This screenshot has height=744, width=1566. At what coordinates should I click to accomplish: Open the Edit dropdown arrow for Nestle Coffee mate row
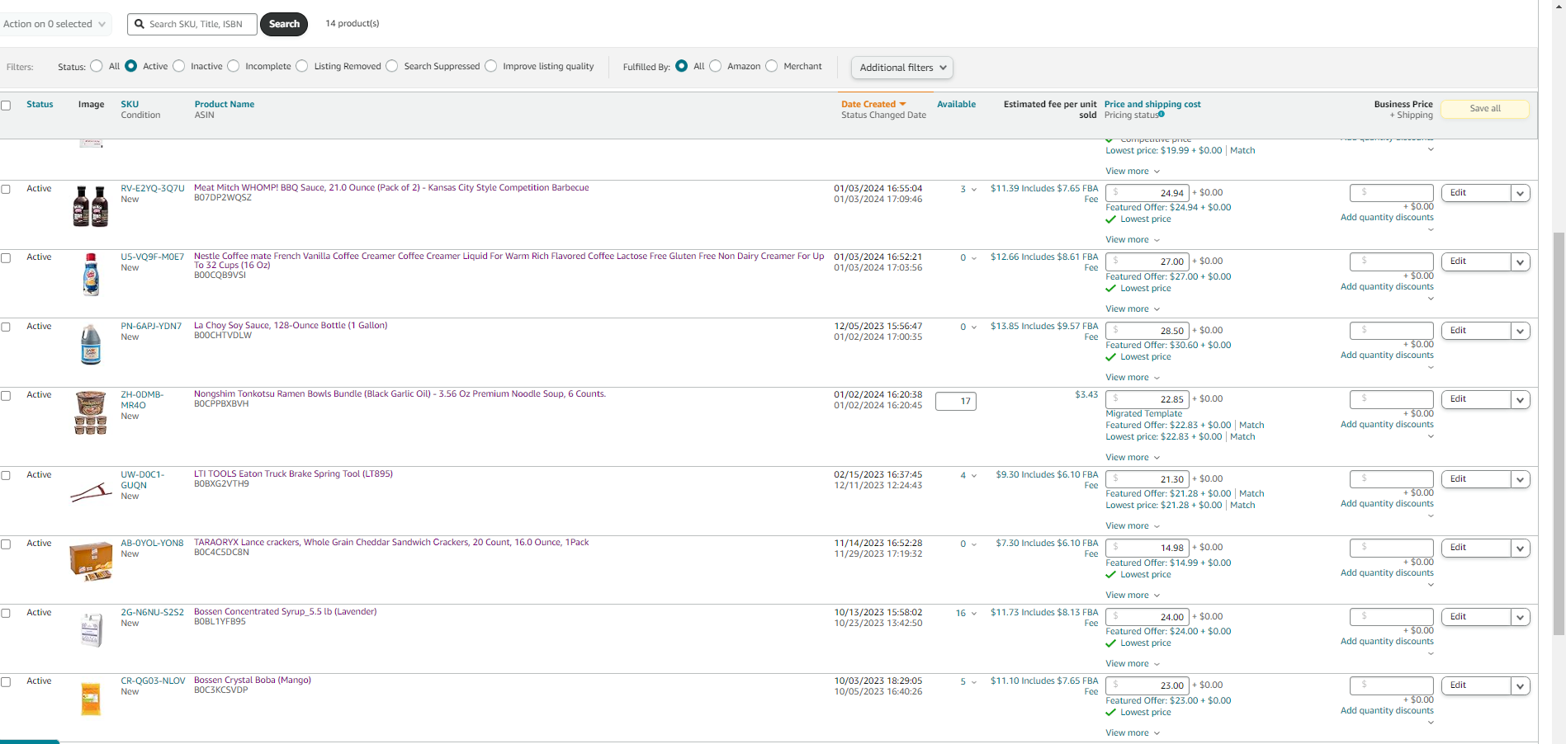1521,262
